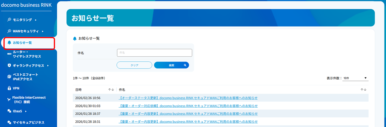Open マイセキュアビジネス from the sidebar

[x=28, y=122]
